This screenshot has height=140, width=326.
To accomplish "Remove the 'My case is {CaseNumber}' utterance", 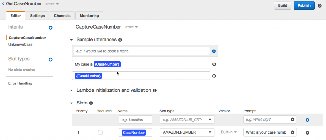I will pos(214,64).
